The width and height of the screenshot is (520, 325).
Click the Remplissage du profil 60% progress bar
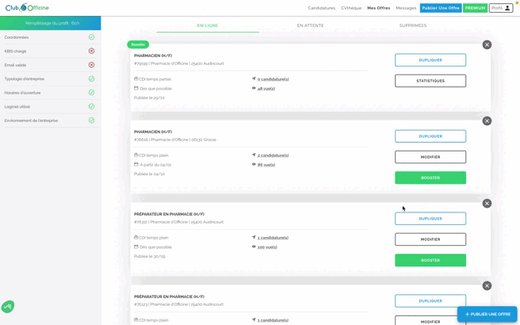coord(51,23)
